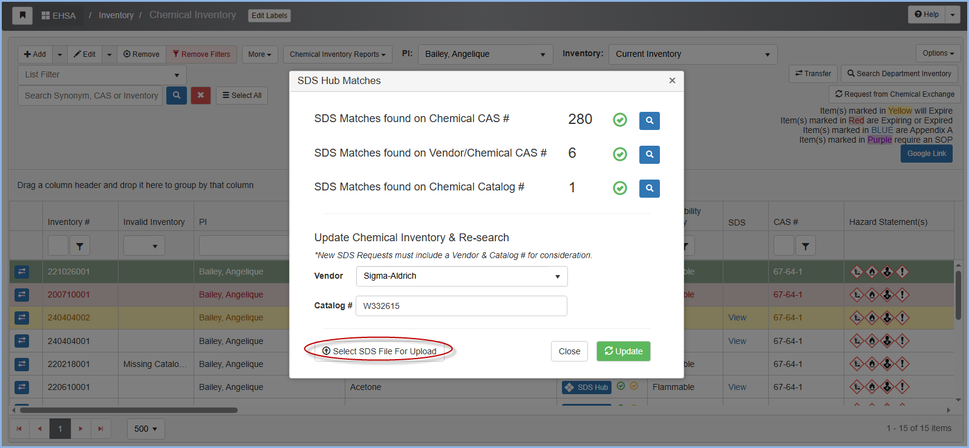Viewport: 969px width, 448px height.
Task: Click transfer icon for inventory row 221026001
Action: (22, 271)
